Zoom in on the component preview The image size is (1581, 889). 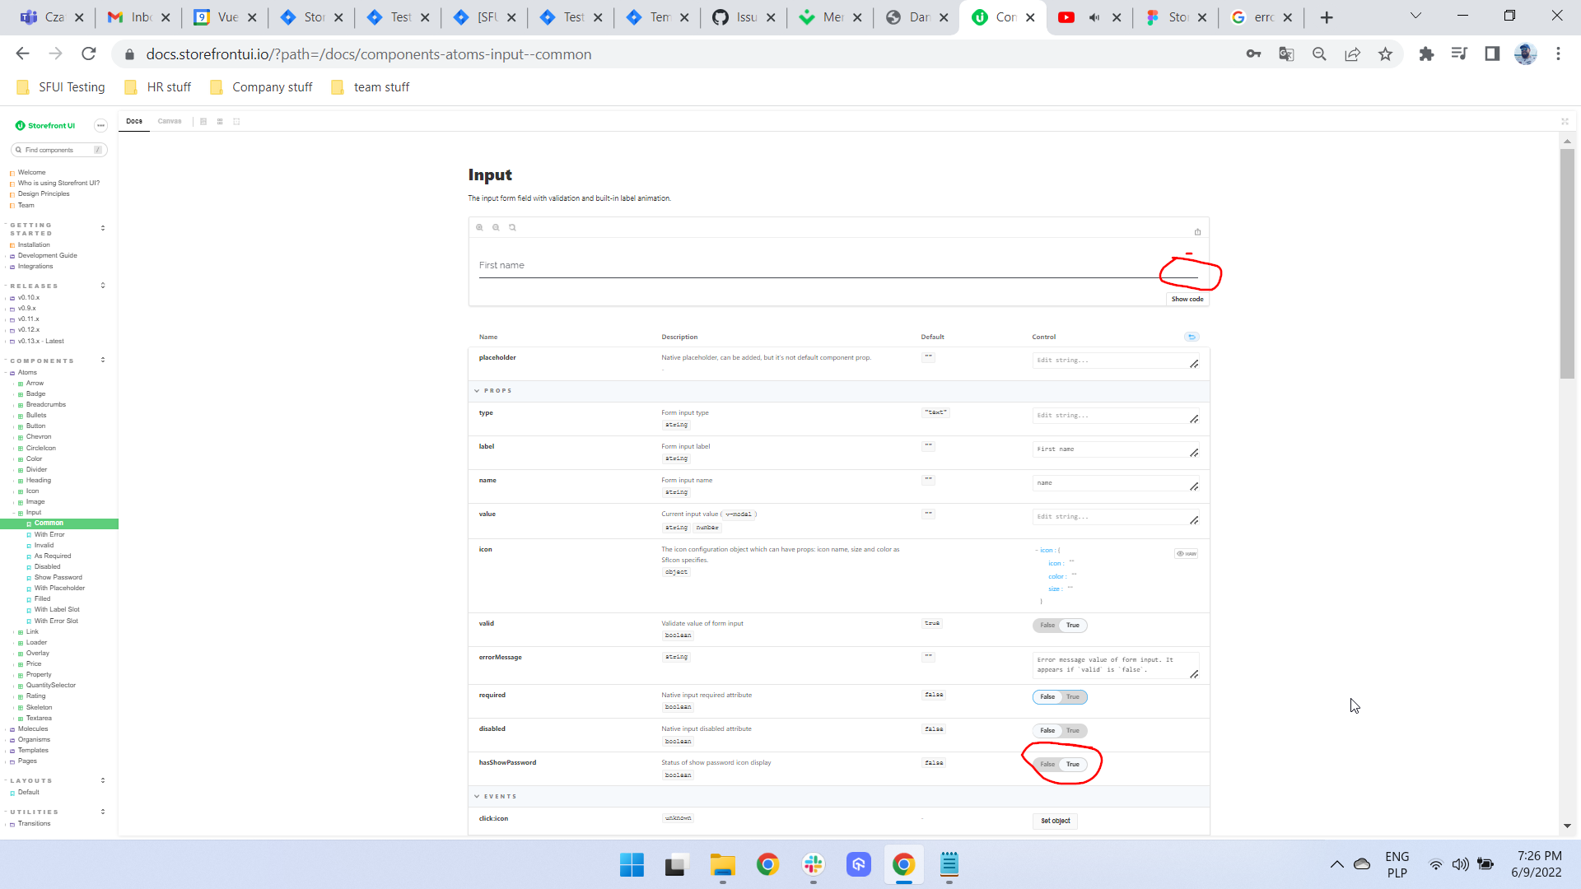pos(479,227)
